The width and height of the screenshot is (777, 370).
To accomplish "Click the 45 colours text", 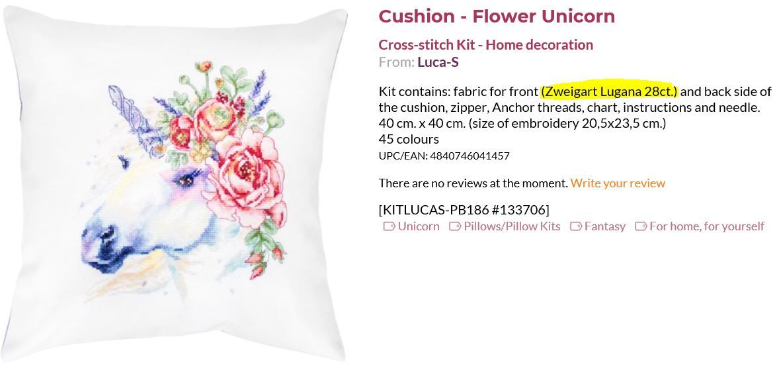I will [409, 139].
